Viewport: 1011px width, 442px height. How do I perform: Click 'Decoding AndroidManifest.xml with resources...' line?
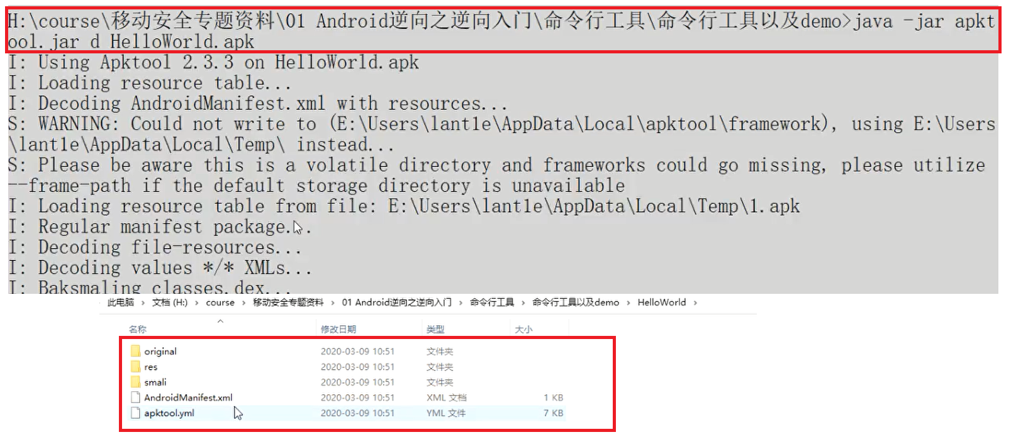[x=257, y=104]
